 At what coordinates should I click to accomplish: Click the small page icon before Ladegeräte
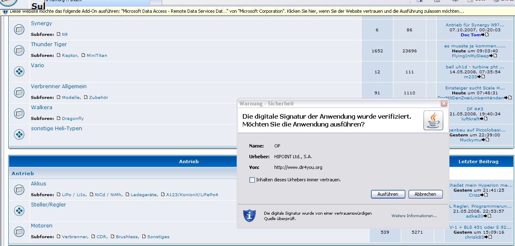coord(127,194)
